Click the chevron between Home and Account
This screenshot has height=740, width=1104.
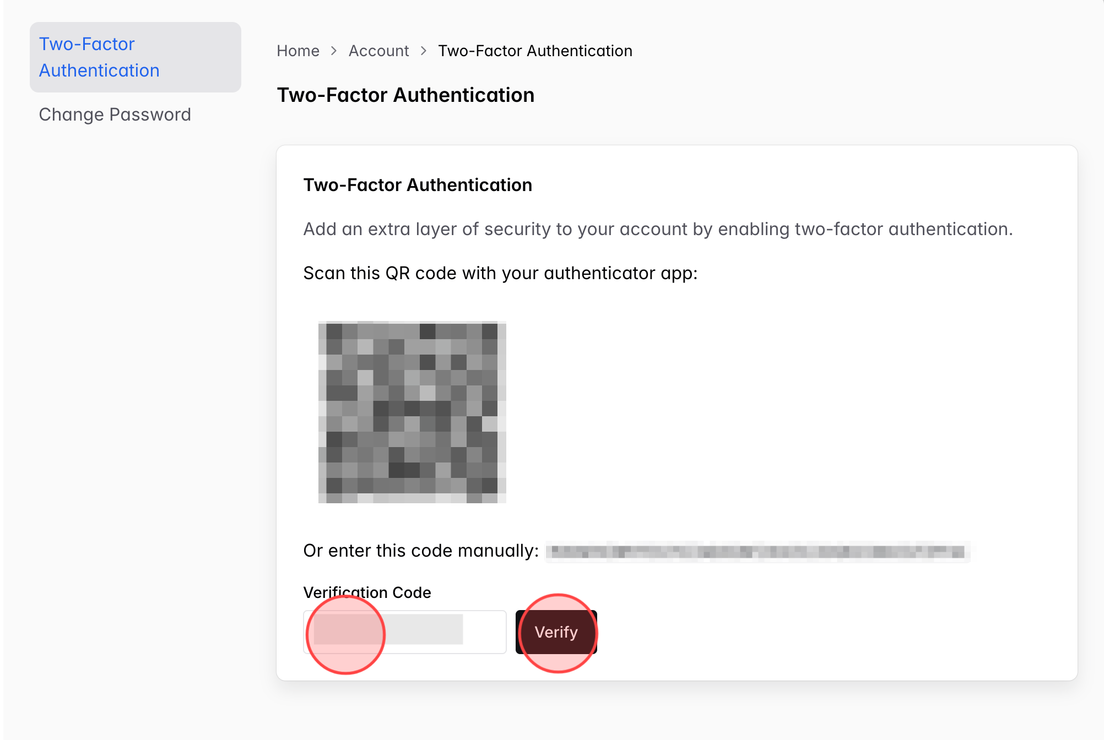click(334, 51)
